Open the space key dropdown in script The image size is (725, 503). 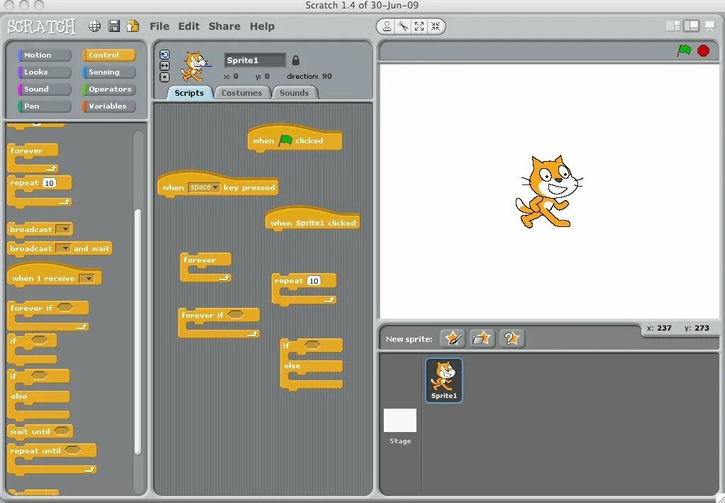point(204,187)
